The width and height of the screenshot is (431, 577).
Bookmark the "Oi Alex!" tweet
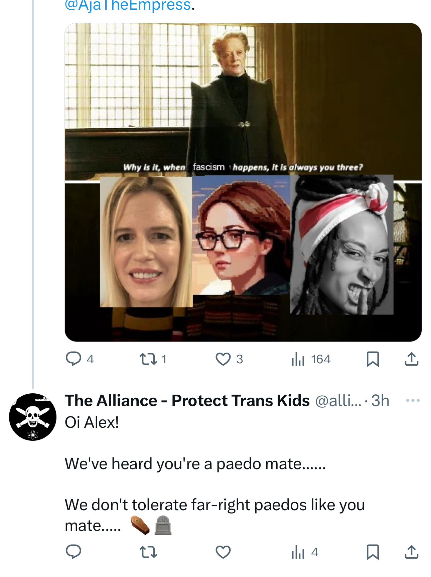coord(373,552)
